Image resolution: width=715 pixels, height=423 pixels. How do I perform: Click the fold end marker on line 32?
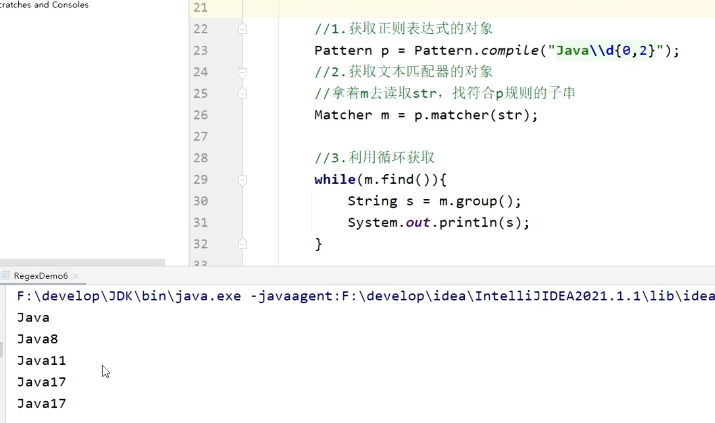point(242,244)
